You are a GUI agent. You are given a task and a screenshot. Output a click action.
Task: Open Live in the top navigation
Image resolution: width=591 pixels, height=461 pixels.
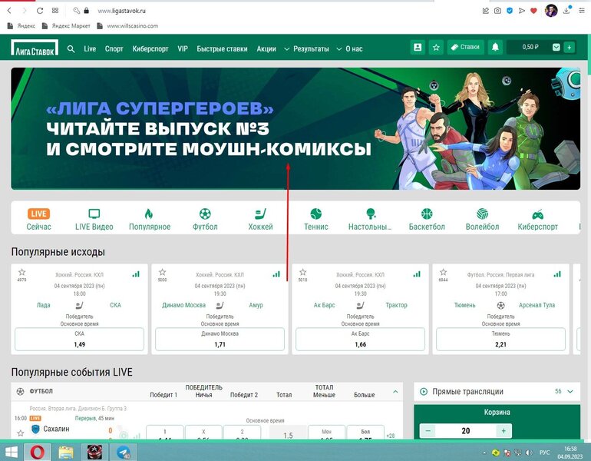pos(90,48)
